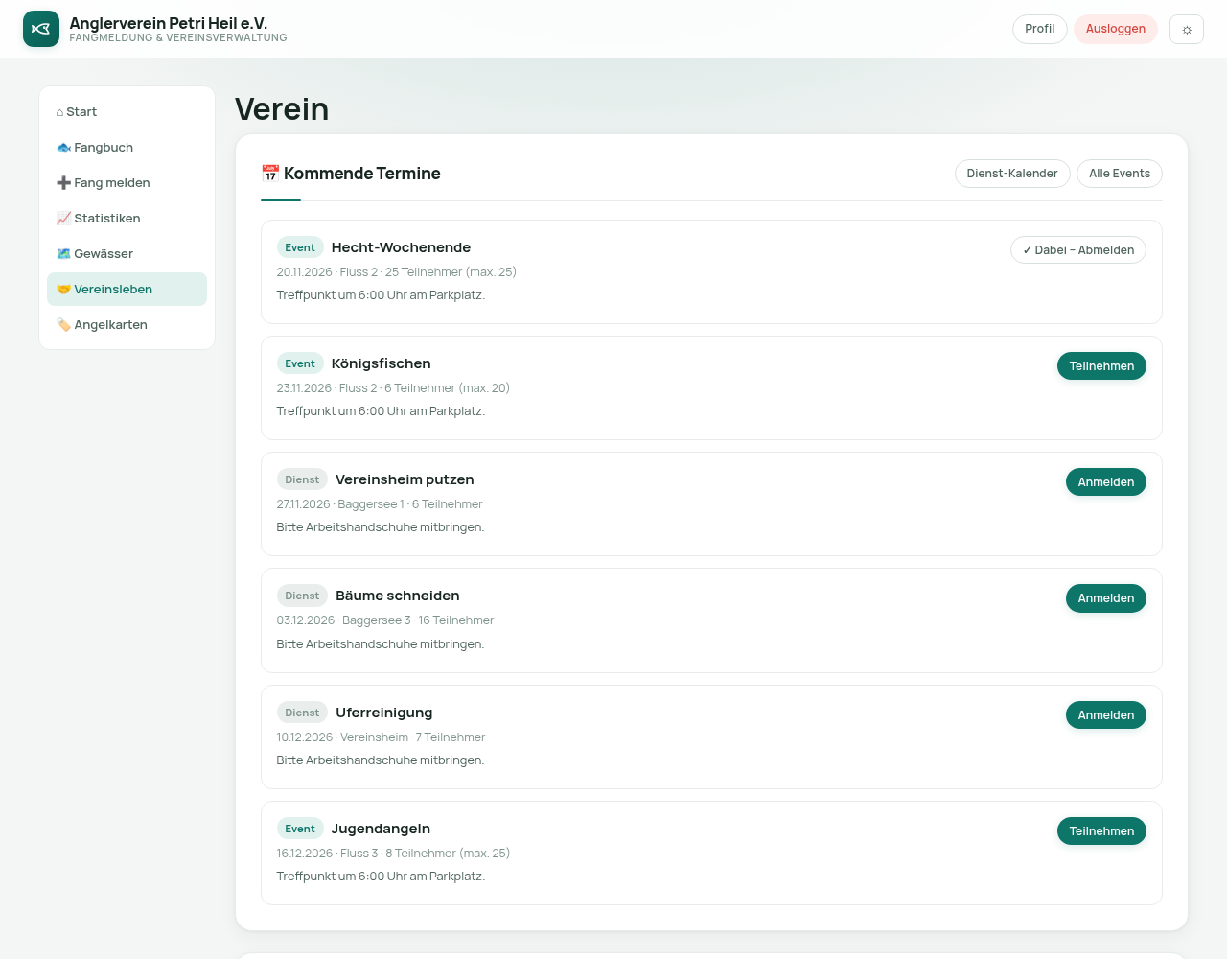Click the plus icon beside Fang melden
Screen dimensions: 1227x959
(x=63, y=183)
